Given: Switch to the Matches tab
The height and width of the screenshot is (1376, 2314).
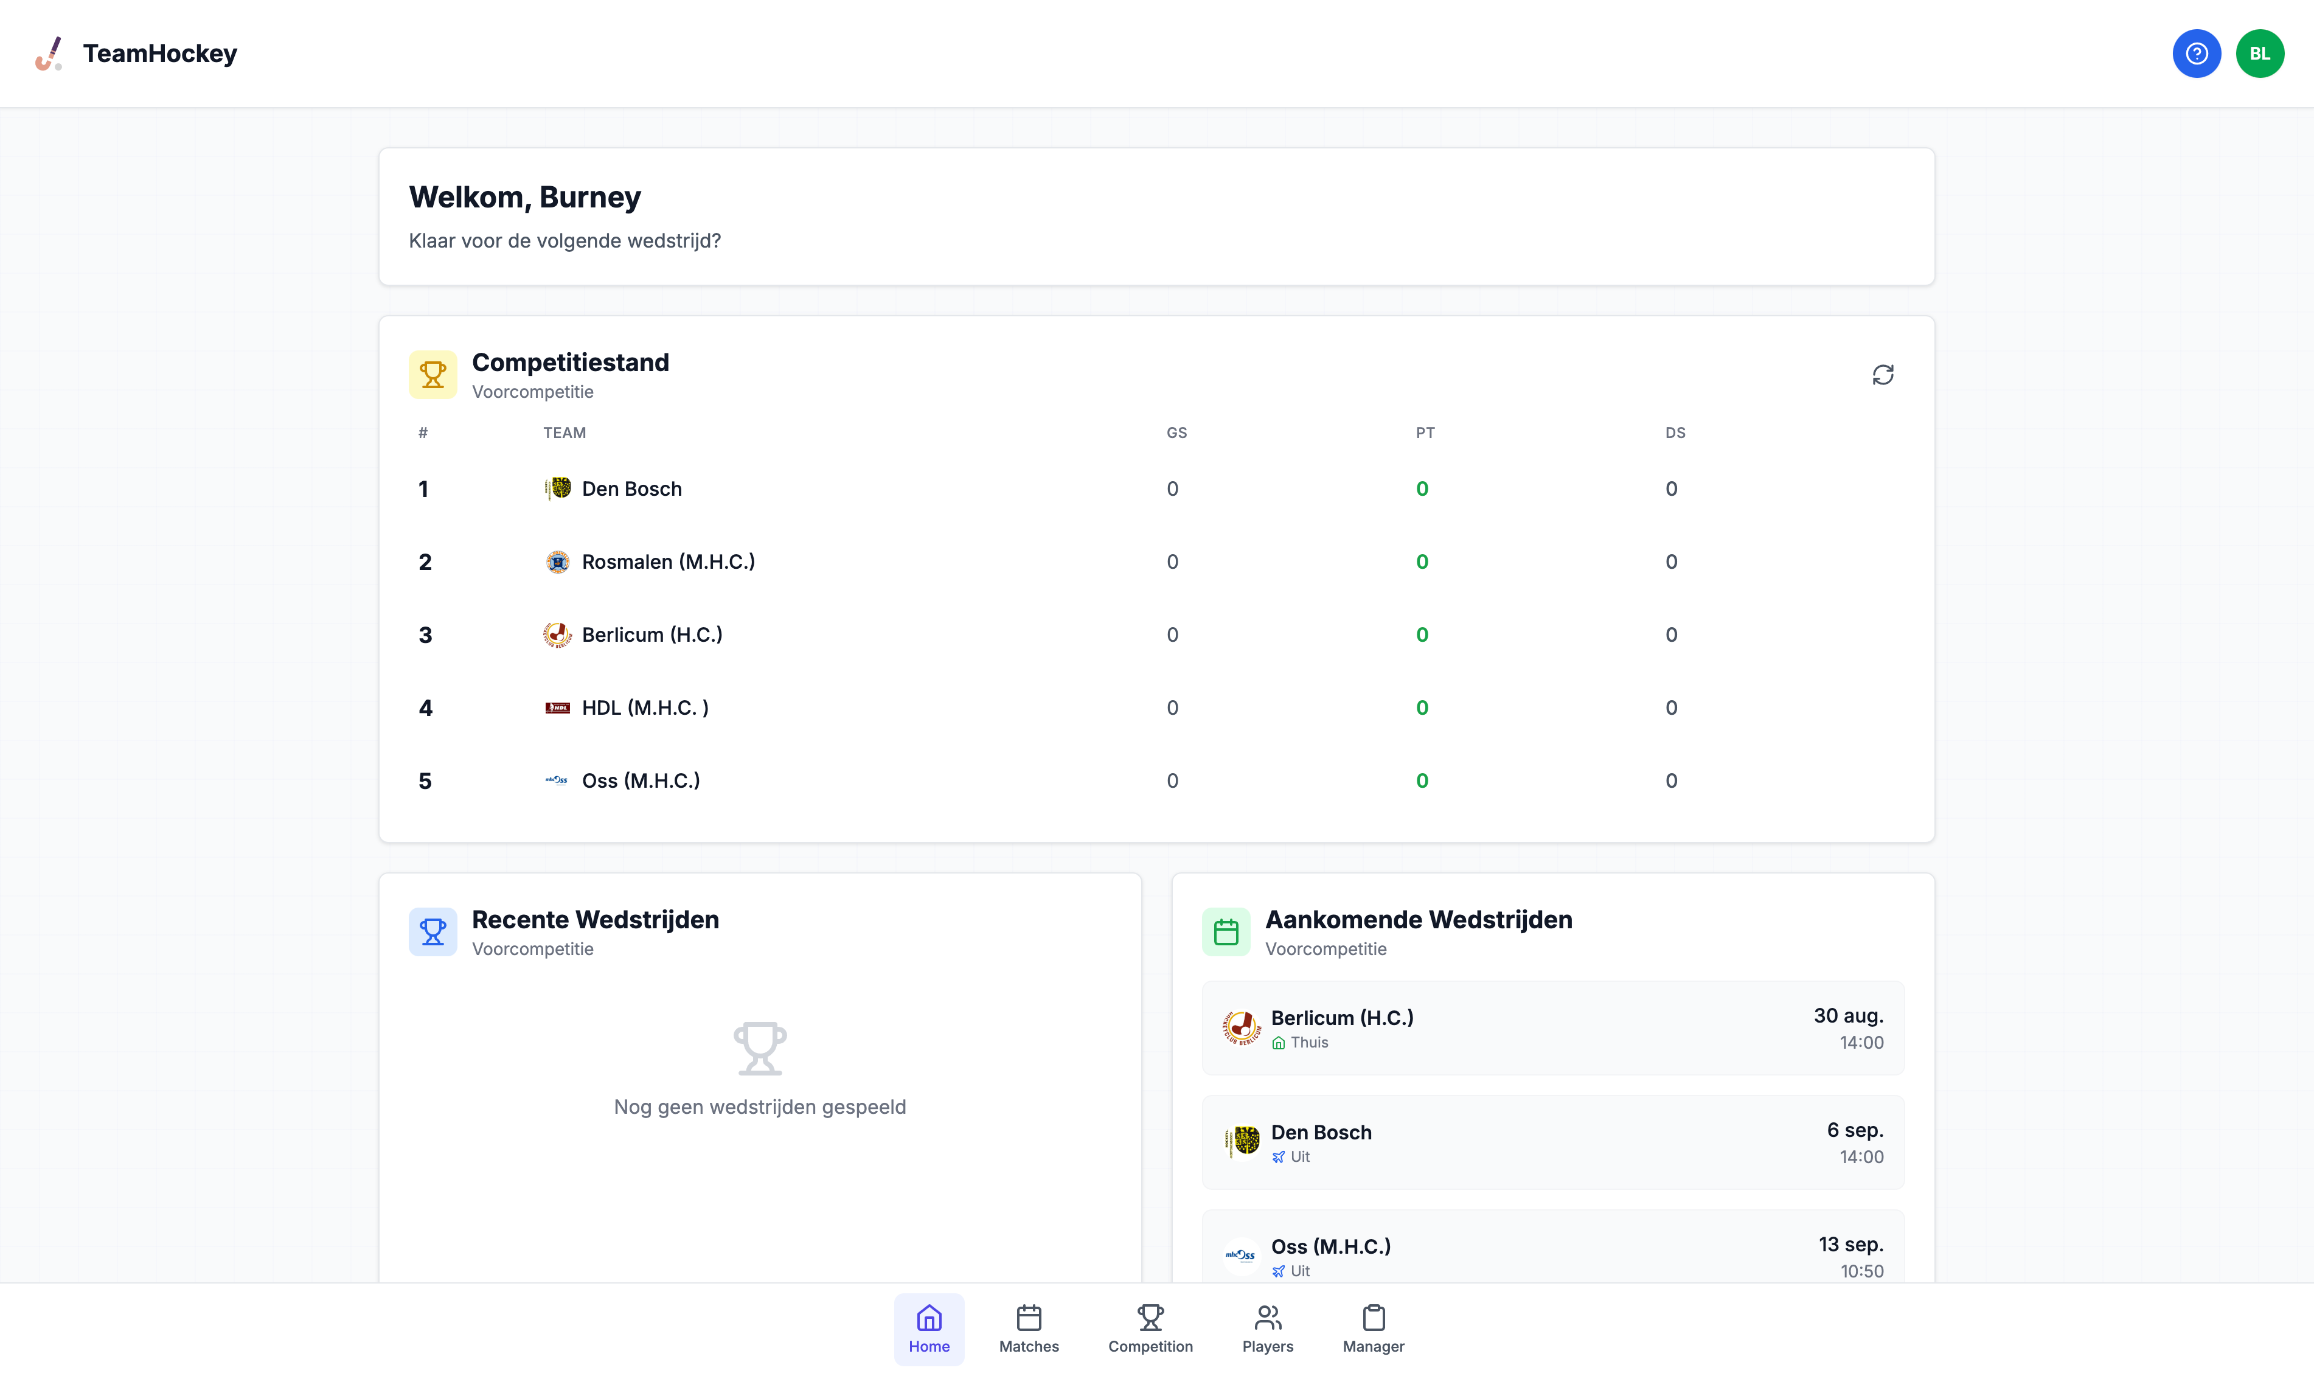Looking at the screenshot, I should (x=1028, y=1327).
